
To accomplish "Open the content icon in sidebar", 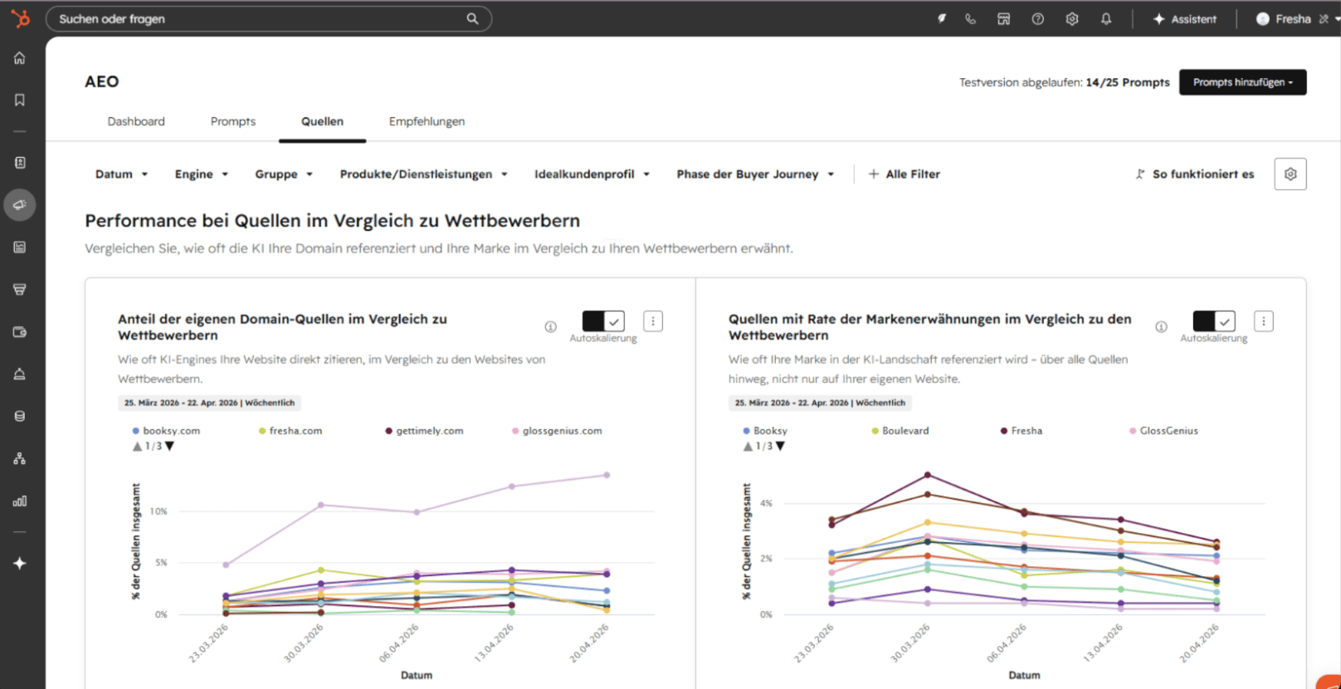I will (x=19, y=247).
